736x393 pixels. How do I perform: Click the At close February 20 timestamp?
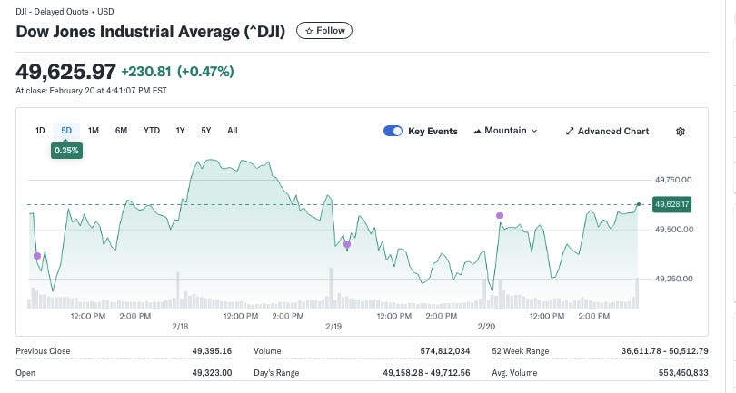[x=91, y=91]
